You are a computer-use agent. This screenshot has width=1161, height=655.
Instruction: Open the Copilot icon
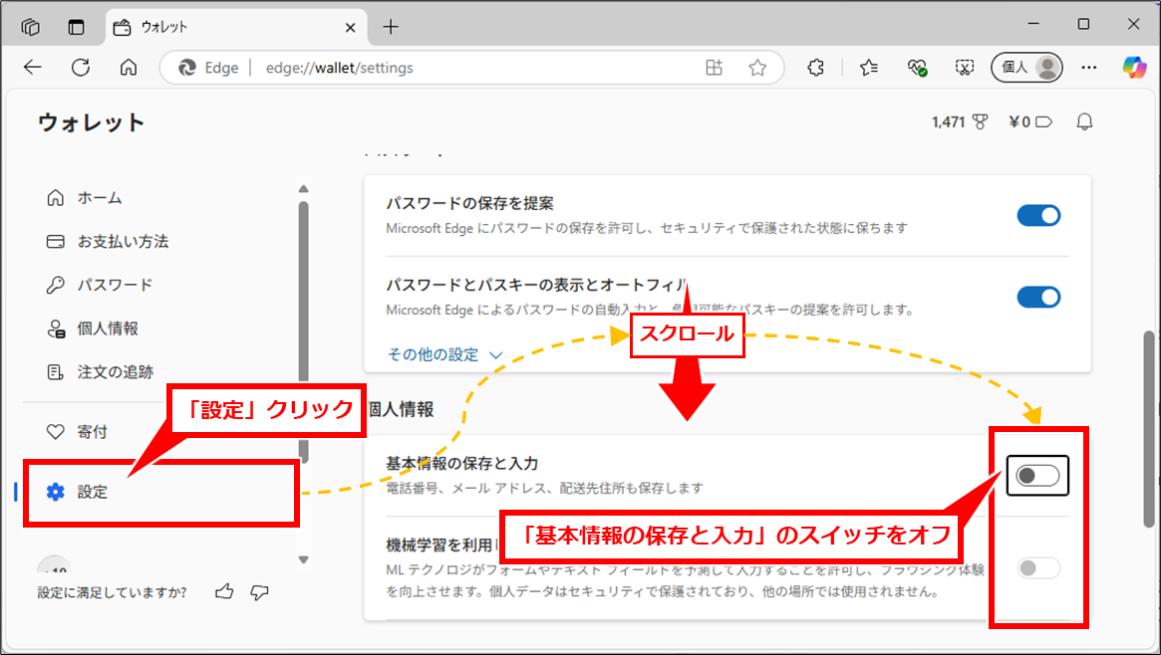[x=1134, y=68]
